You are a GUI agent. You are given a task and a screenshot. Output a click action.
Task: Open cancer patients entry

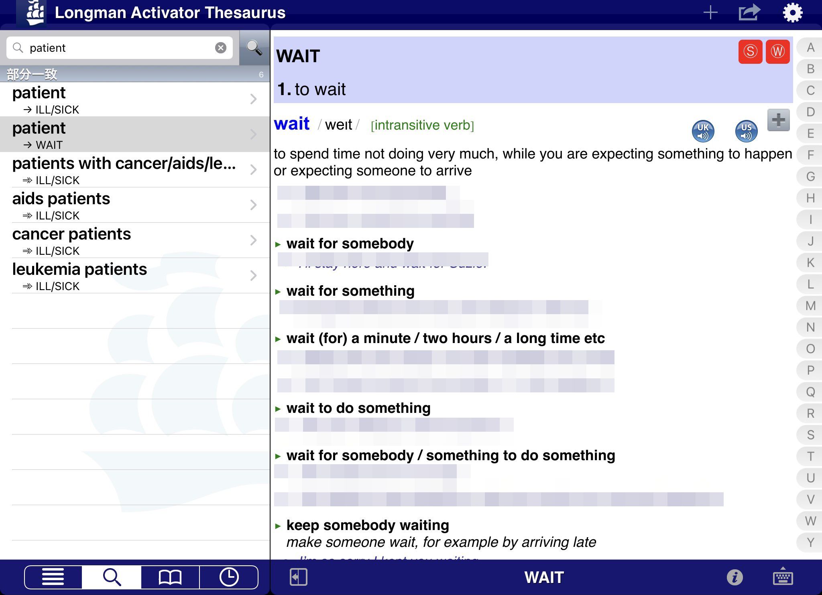click(x=135, y=240)
